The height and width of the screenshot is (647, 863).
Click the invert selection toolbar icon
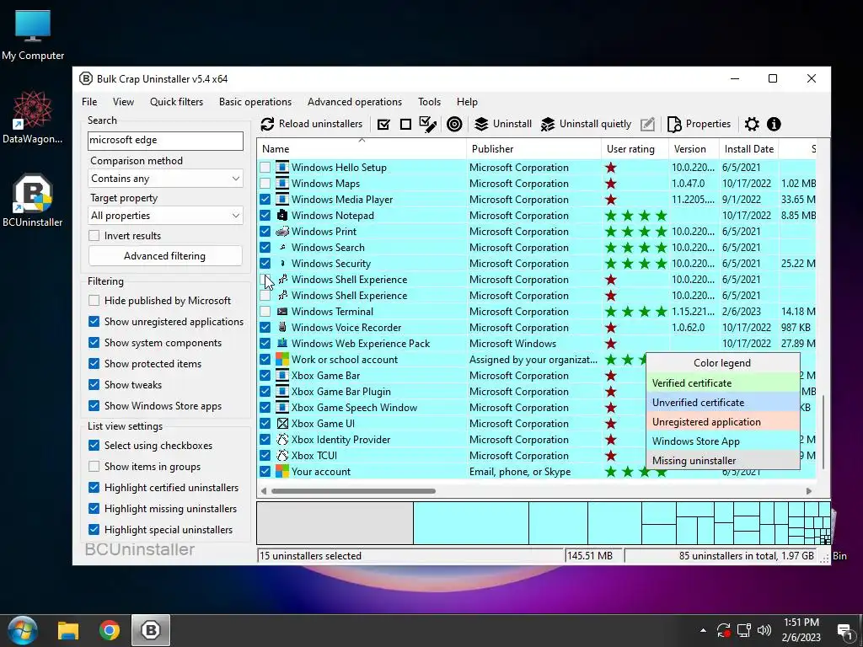[428, 125]
